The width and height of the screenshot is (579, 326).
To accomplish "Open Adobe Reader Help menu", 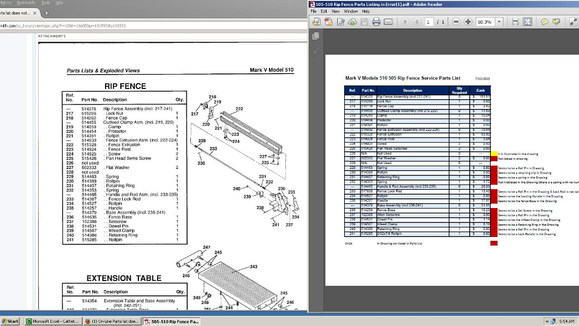I will (x=366, y=11).
